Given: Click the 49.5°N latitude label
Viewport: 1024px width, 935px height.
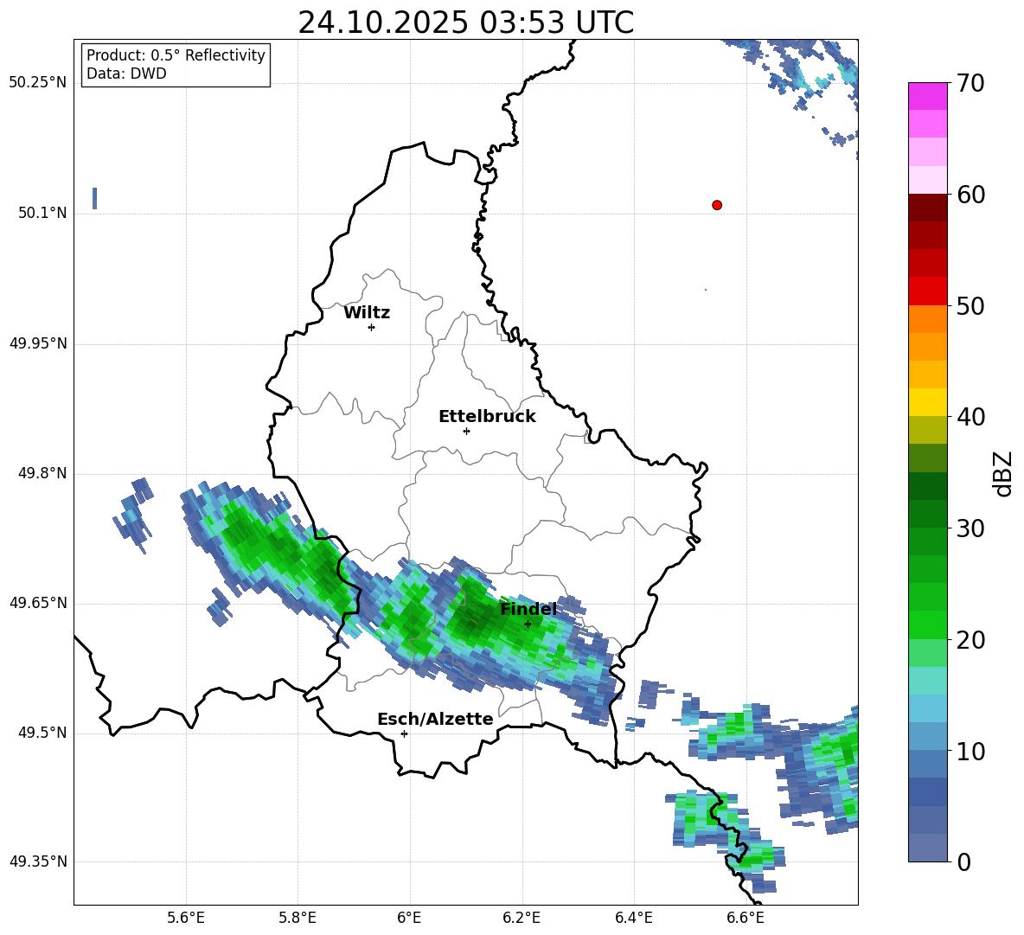Looking at the screenshot, I should click(x=42, y=733).
